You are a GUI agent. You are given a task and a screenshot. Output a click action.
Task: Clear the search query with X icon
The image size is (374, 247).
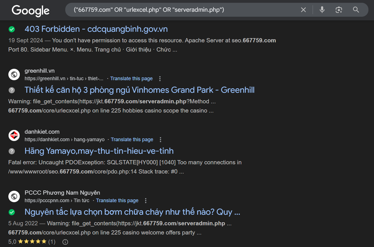[x=303, y=10]
